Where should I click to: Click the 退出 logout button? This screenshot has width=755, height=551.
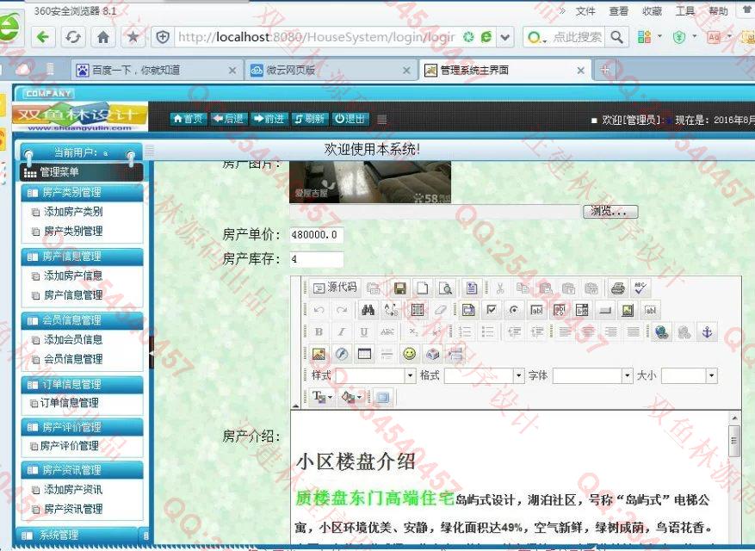(x=350, y=119)
